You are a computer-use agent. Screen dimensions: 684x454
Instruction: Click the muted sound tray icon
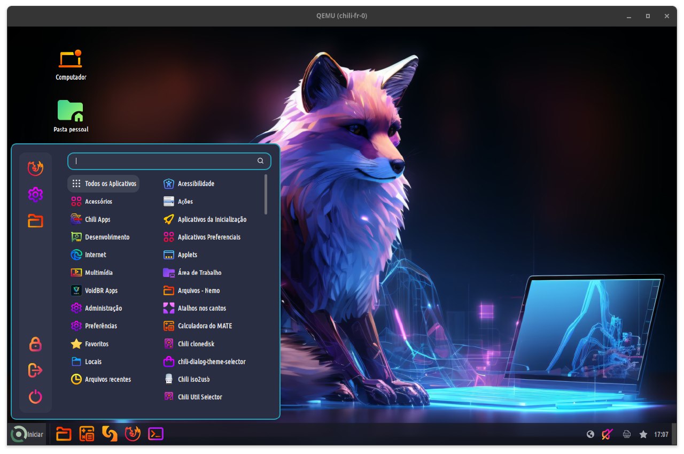(x=607, y=434)
